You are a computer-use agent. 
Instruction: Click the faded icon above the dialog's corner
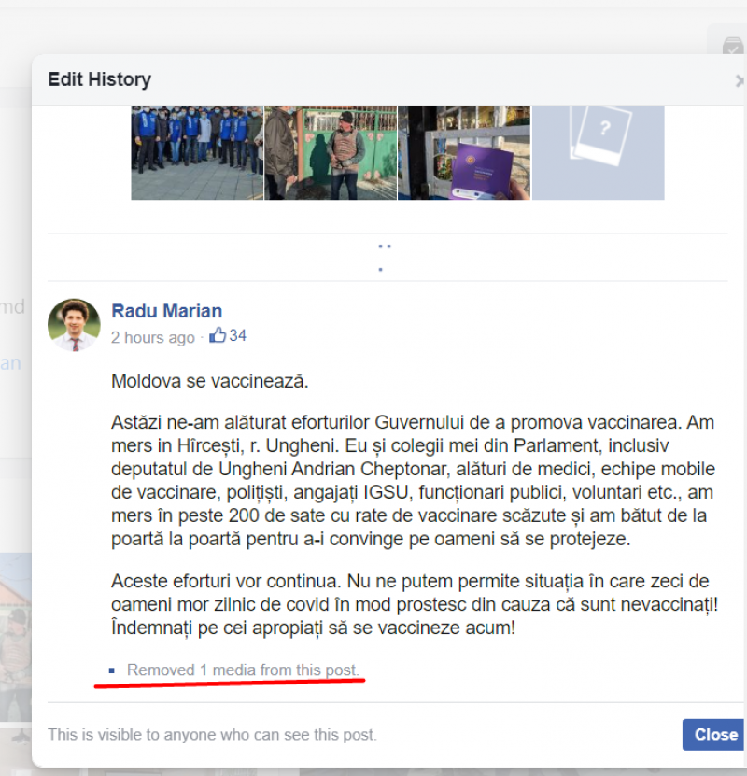733,45
